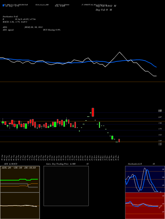165x219 pixels.
Task: Click the last red candle on 31 Dec
Action: coord(119,140)
